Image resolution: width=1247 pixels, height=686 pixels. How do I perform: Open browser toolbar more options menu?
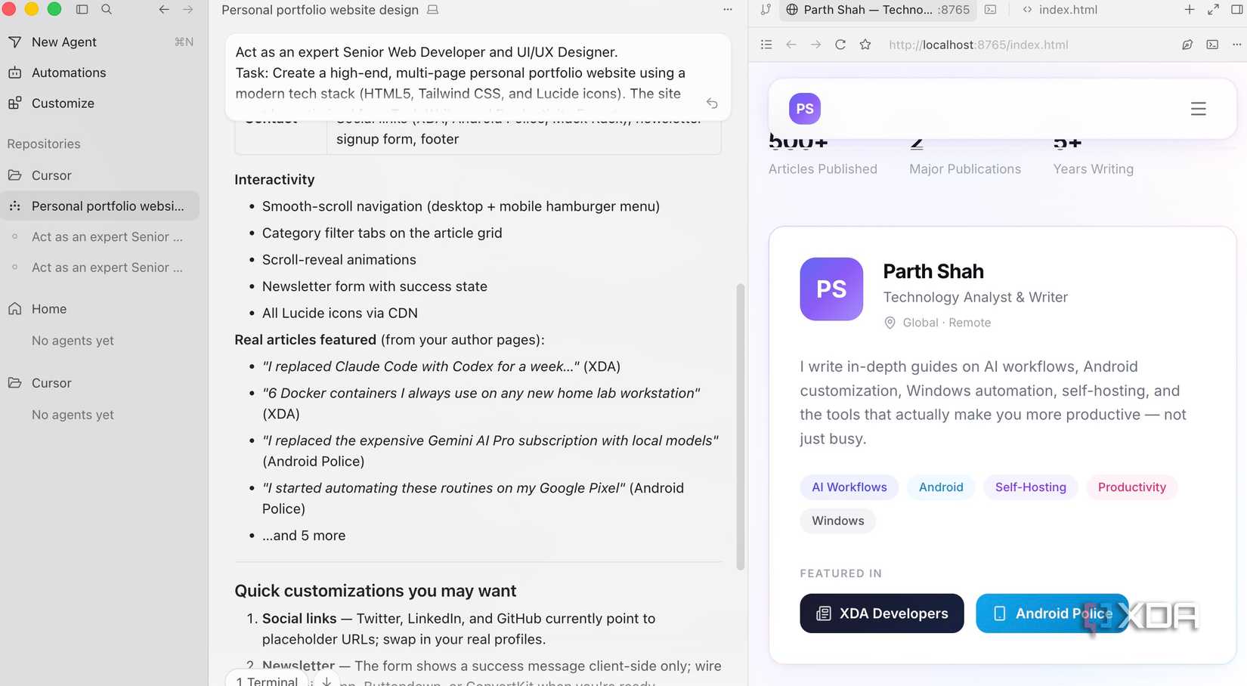[1236, 45]
